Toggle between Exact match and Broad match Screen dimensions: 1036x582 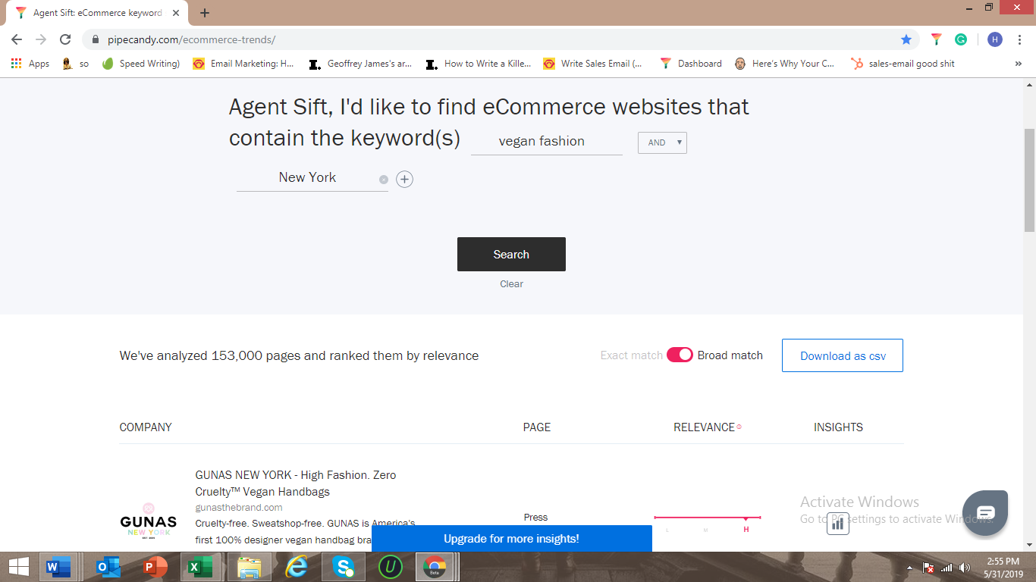680,355
